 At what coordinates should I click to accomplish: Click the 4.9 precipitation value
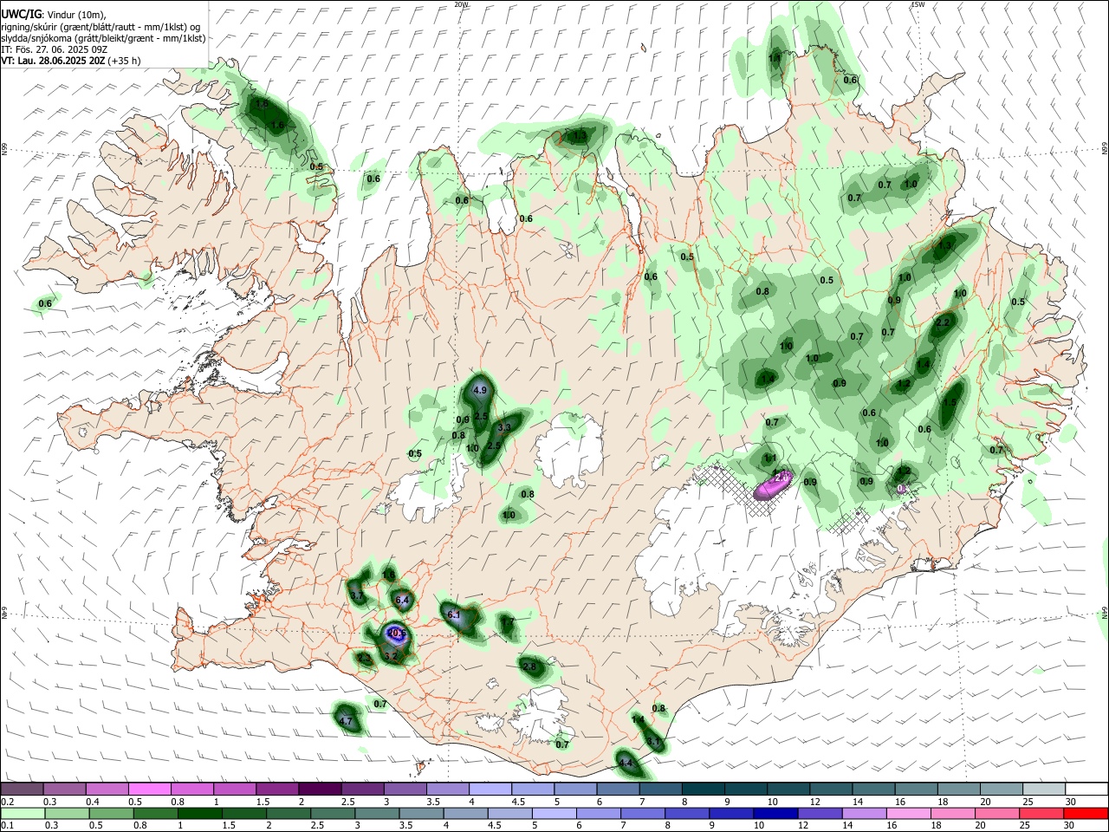click(481, 391)
